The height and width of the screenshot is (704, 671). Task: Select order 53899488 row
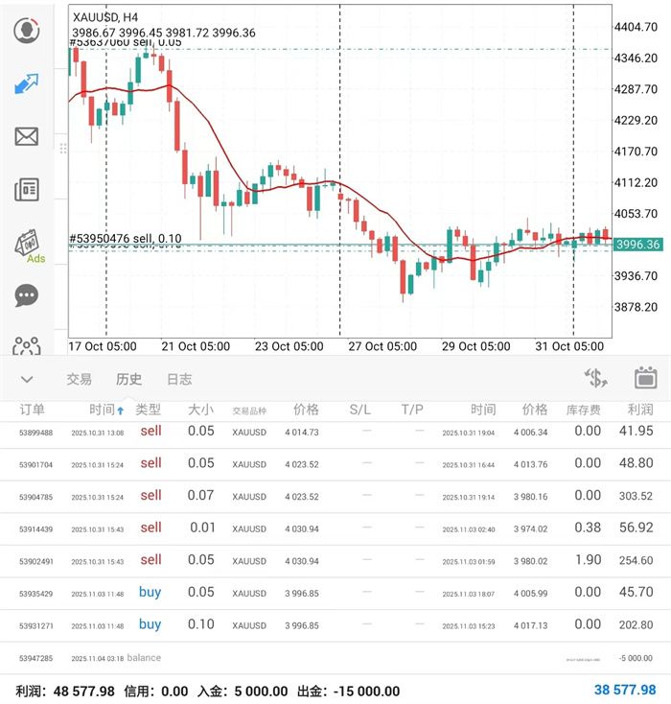(x=335, y=432)
